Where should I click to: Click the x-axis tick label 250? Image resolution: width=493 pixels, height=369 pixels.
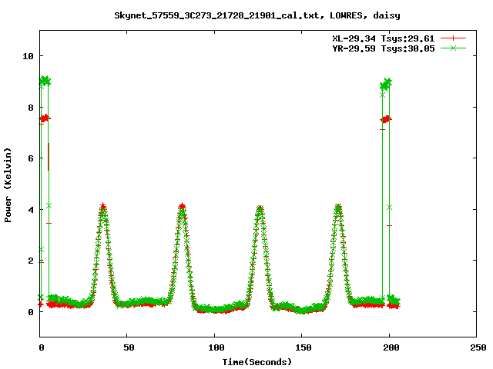pyautogui.click(x=478, y=347)
